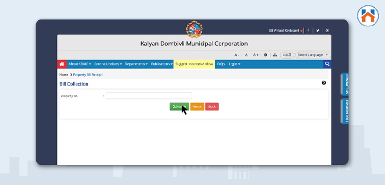Open the Facebook icon link
The height and width of the screenshot is (185, 385).
point(308,31)
